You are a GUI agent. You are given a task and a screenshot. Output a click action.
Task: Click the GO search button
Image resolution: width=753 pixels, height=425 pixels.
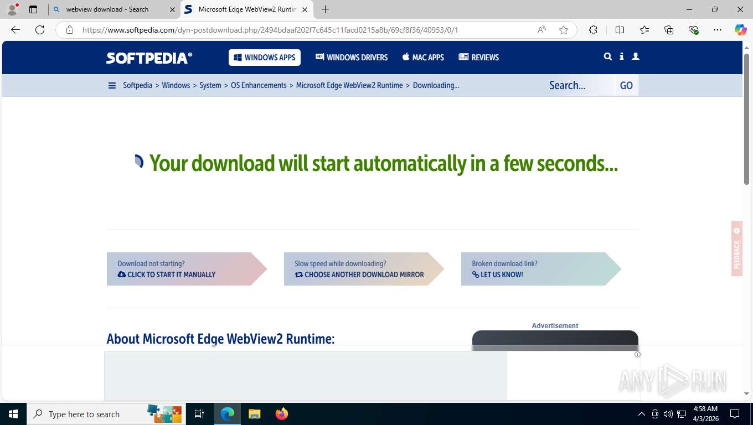pos(626,85)
